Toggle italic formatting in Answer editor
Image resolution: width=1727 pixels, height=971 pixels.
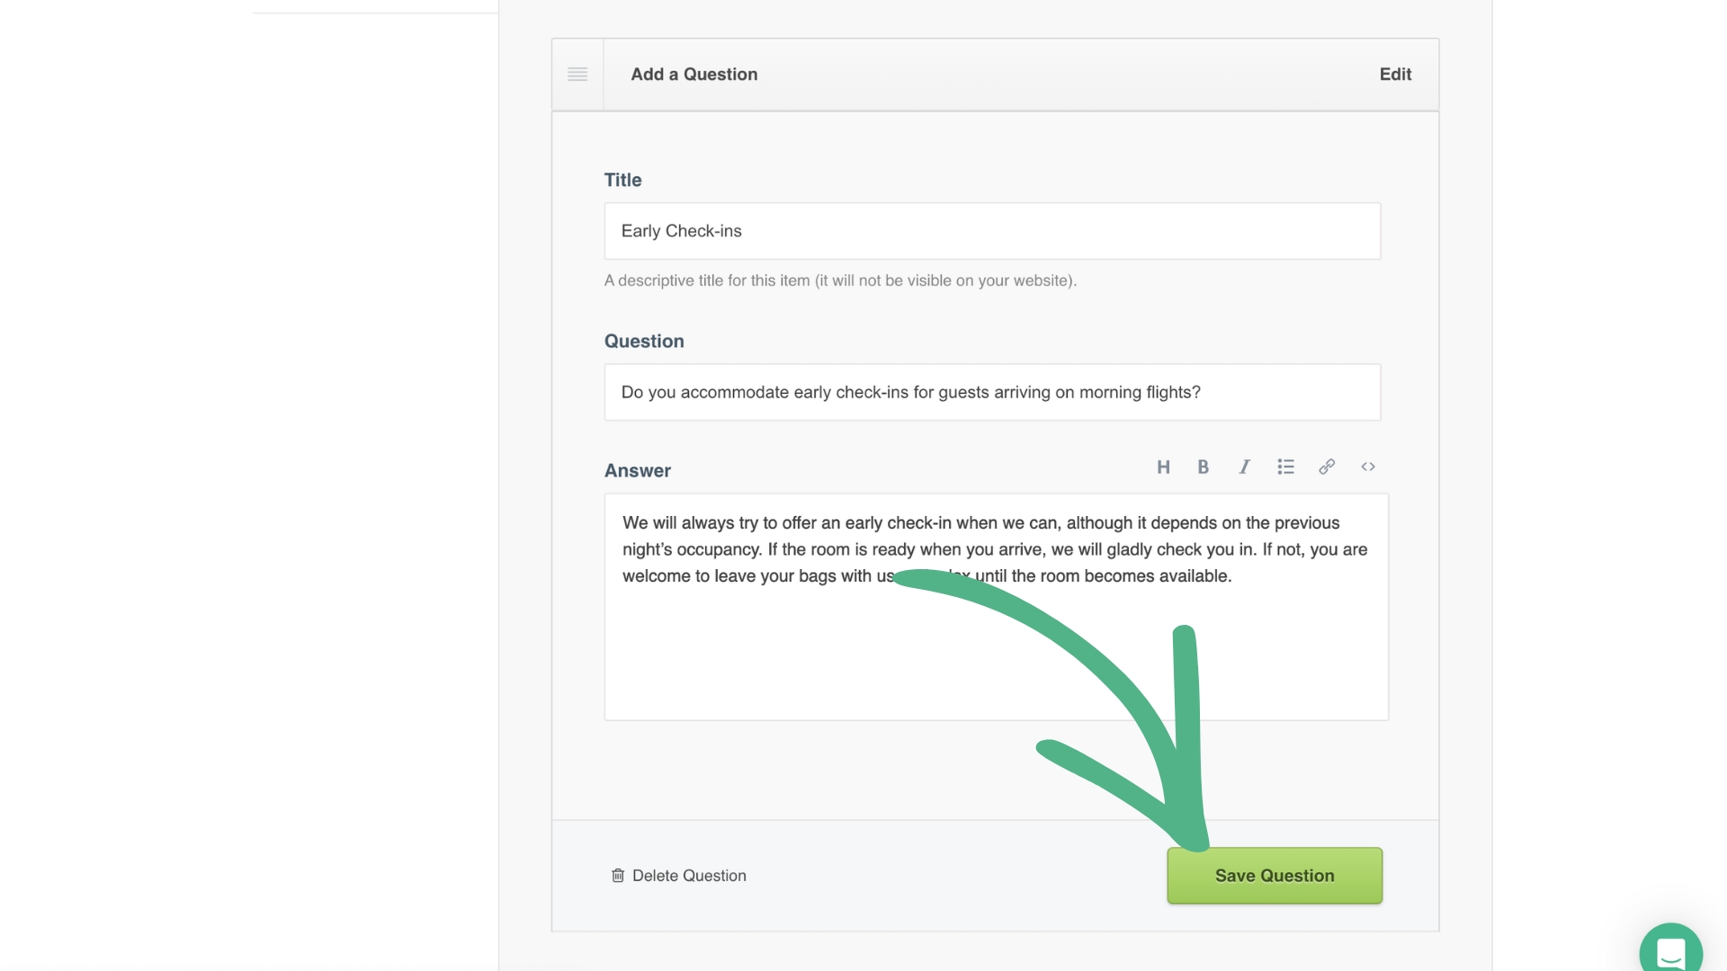click(x=1244, y=467)
